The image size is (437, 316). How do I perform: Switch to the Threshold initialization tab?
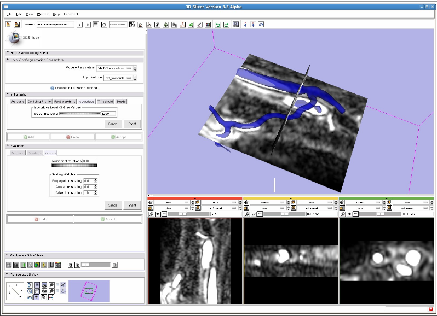tap(105, 101)
